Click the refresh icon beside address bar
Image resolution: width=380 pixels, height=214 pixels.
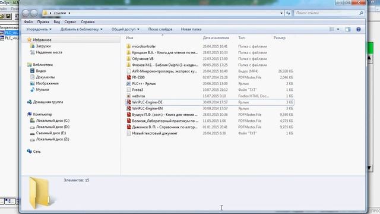tap(288, 13)
